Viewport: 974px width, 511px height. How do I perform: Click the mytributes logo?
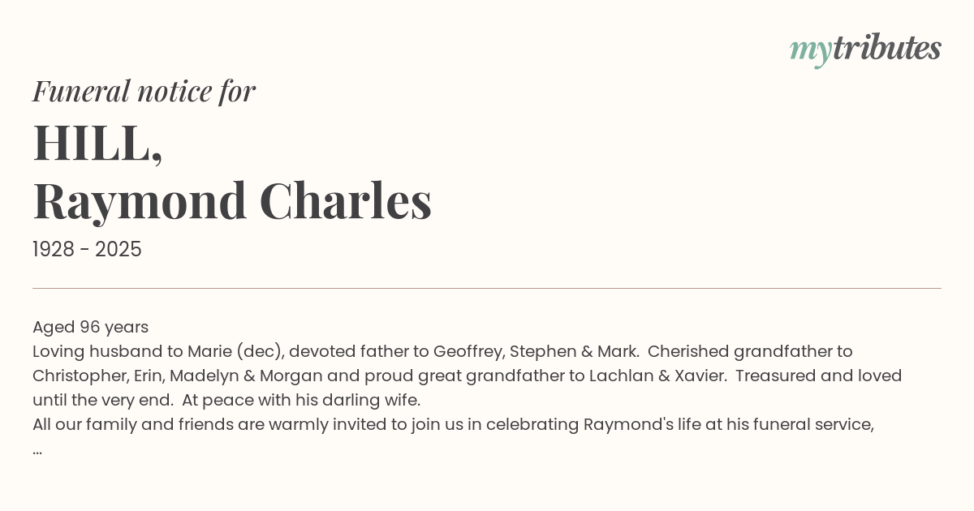coord(865,50)
